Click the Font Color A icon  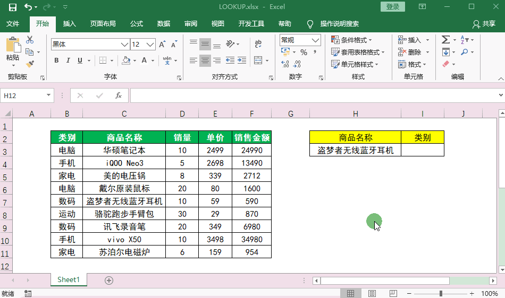144,60
